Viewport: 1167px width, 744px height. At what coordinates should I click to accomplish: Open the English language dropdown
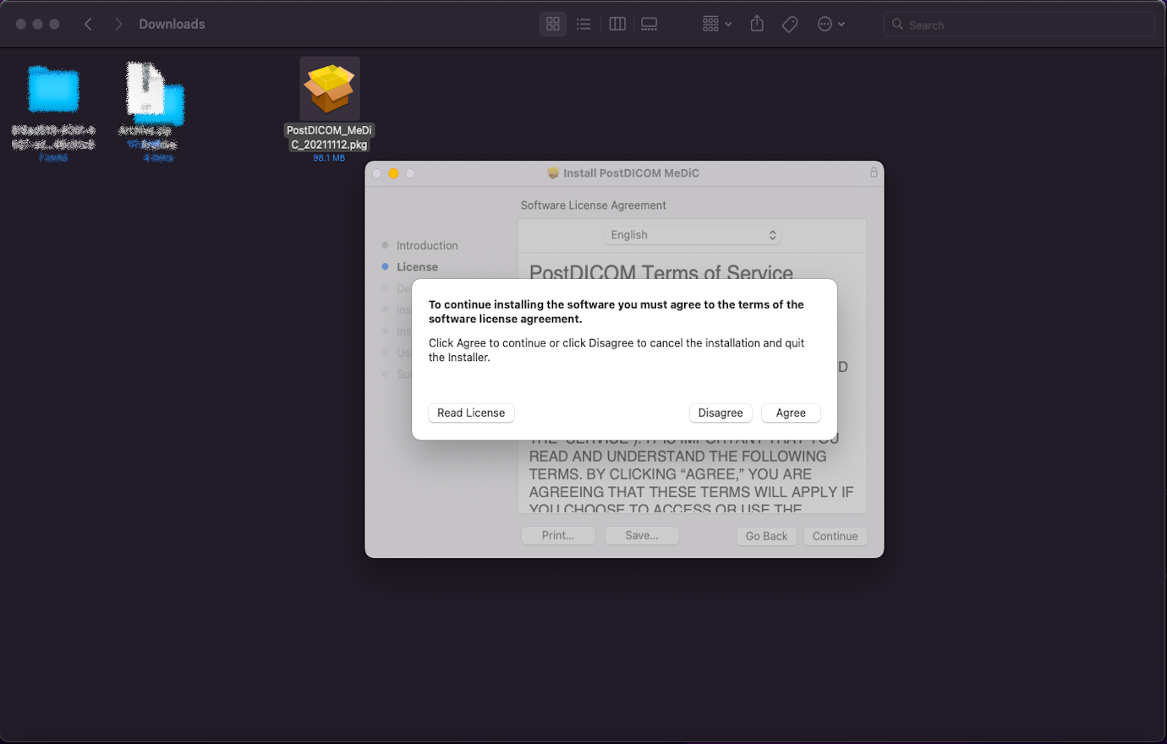692,234
